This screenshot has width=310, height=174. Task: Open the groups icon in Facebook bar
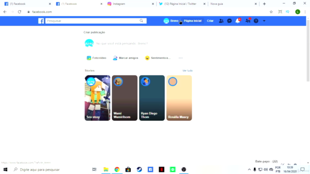[x=248, y=20]
